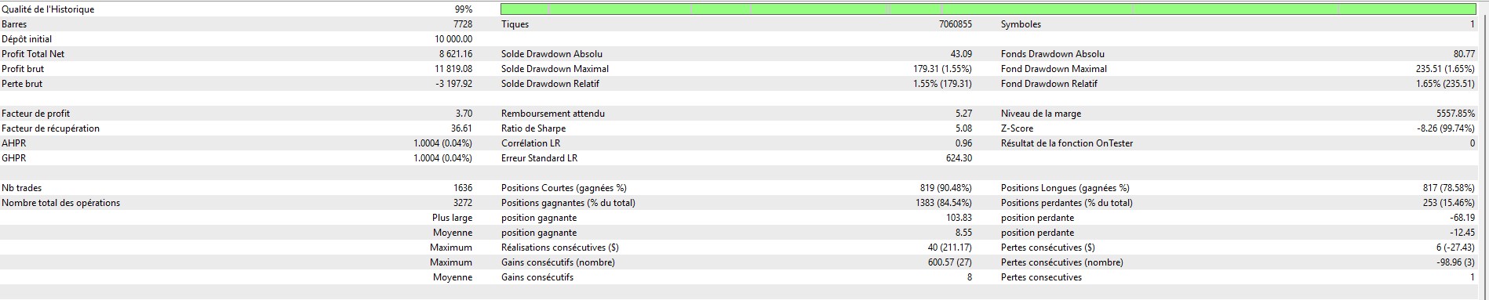The width and height of the screenshot is (1489, 300).
Task: Click the initial deposit value 10 000.00
Action: tap(453, 39)
